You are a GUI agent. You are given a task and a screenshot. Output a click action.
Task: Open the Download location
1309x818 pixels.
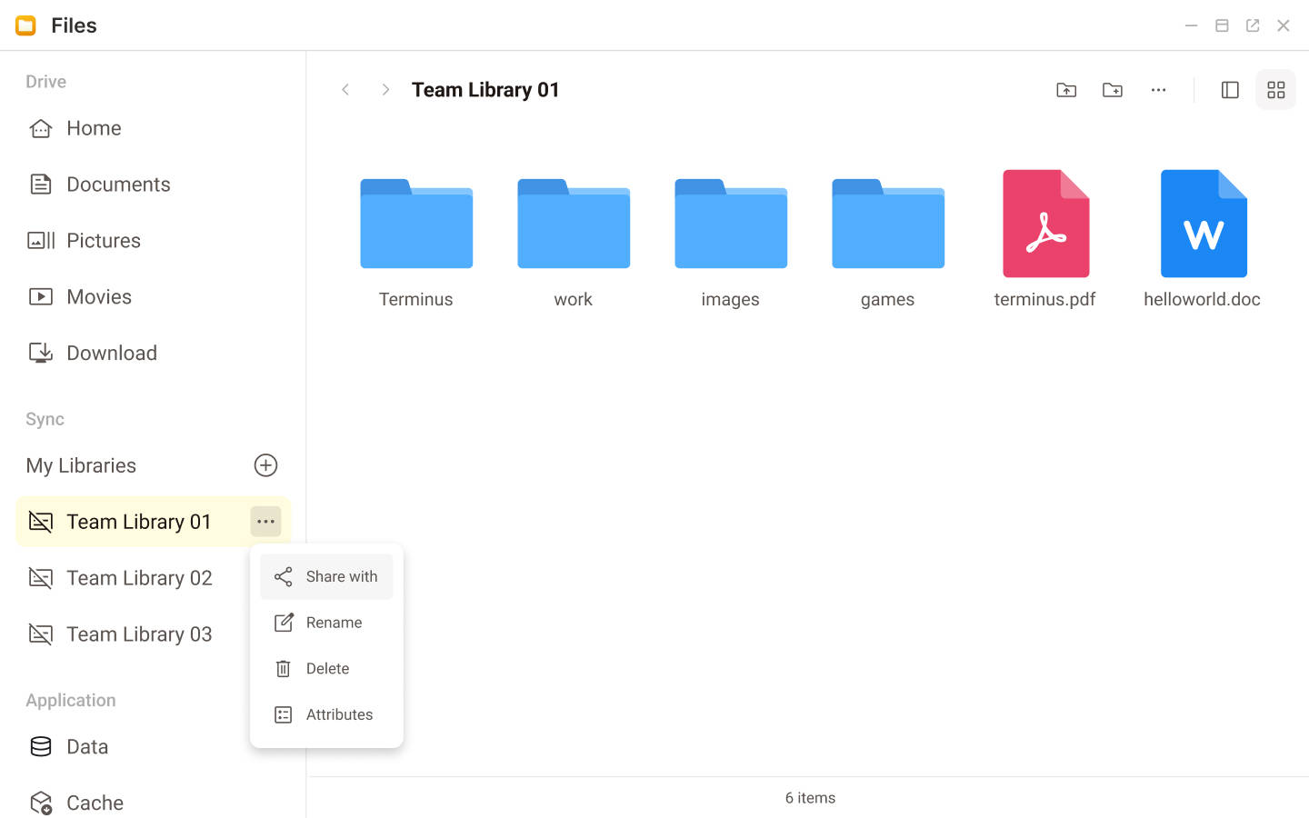click(153, 354)
